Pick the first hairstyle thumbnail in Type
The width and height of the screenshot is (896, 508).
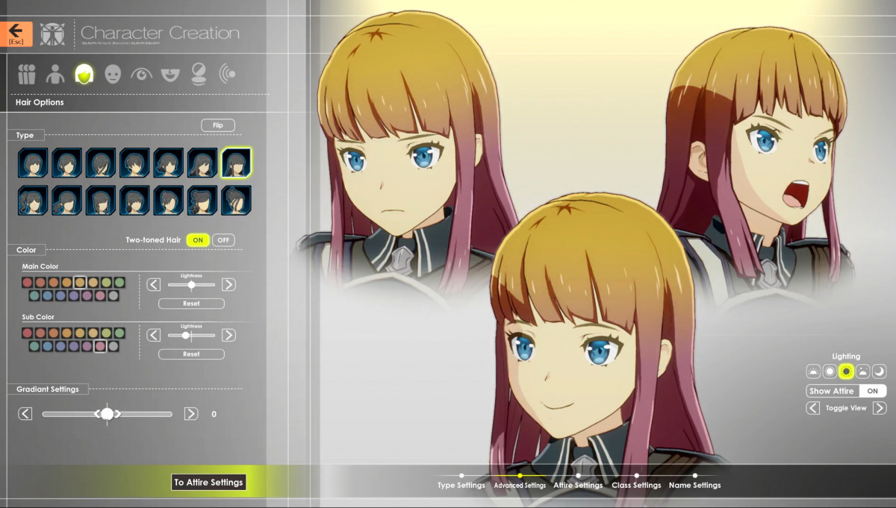point(33,163)
